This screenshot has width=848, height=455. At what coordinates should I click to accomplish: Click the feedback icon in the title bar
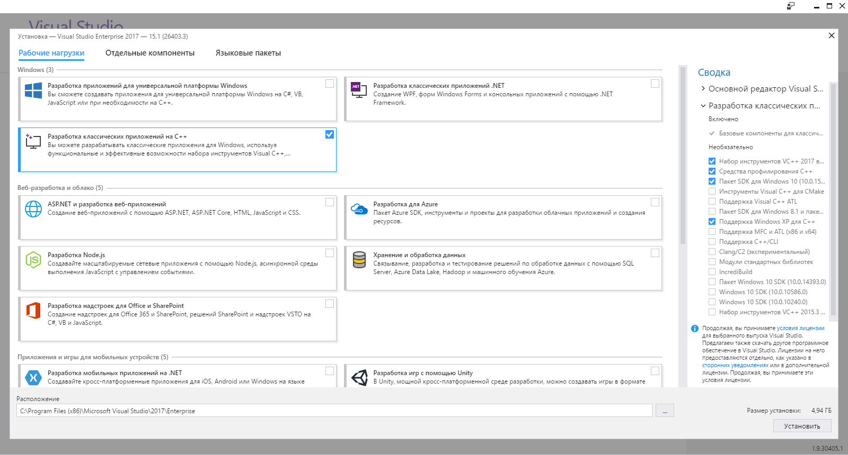pyautogui.click(x=791, y=6)
